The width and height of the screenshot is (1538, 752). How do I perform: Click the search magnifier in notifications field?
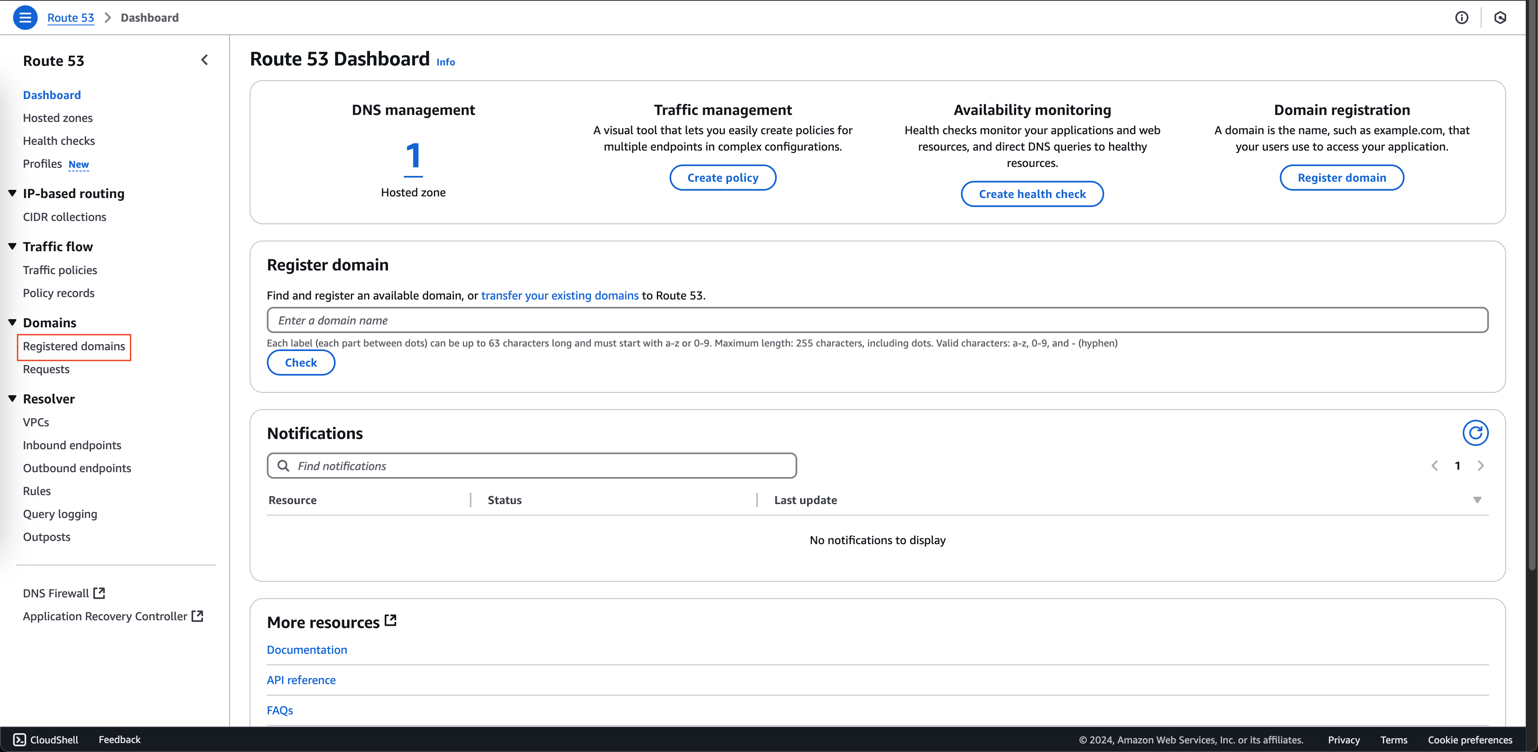tap(284, 466)
